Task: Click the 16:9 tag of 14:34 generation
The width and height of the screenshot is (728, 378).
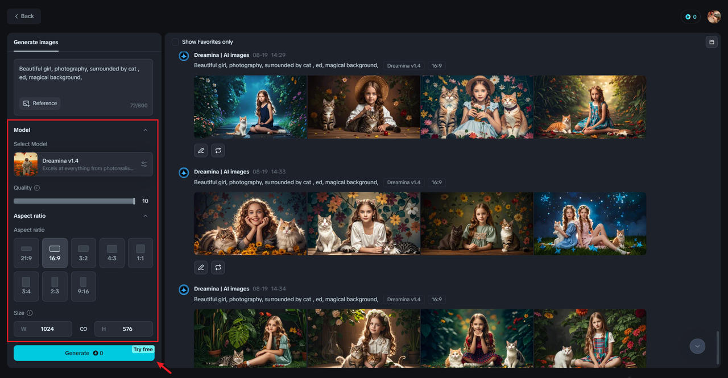Action: point(436,300)
